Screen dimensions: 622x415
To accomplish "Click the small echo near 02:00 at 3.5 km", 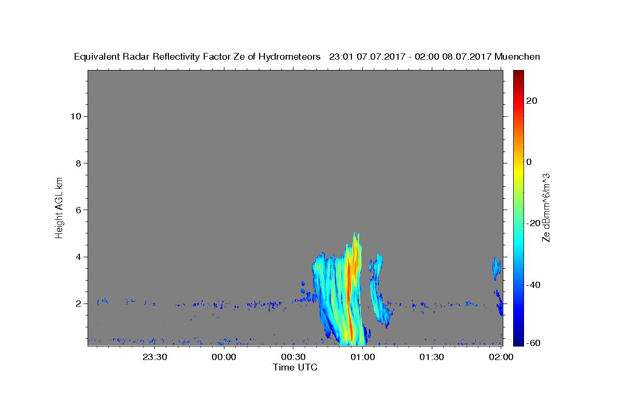I will click(496, 268).
